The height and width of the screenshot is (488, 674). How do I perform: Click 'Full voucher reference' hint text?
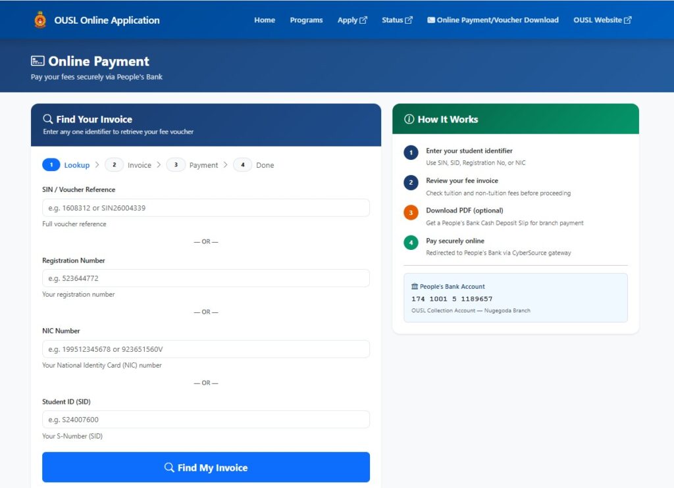coord(74,224)
